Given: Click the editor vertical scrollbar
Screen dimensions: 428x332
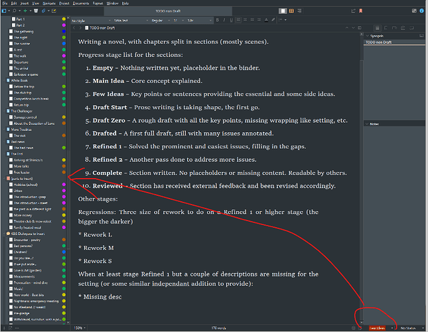Looking at the screenshot, I should click(362, 177).
